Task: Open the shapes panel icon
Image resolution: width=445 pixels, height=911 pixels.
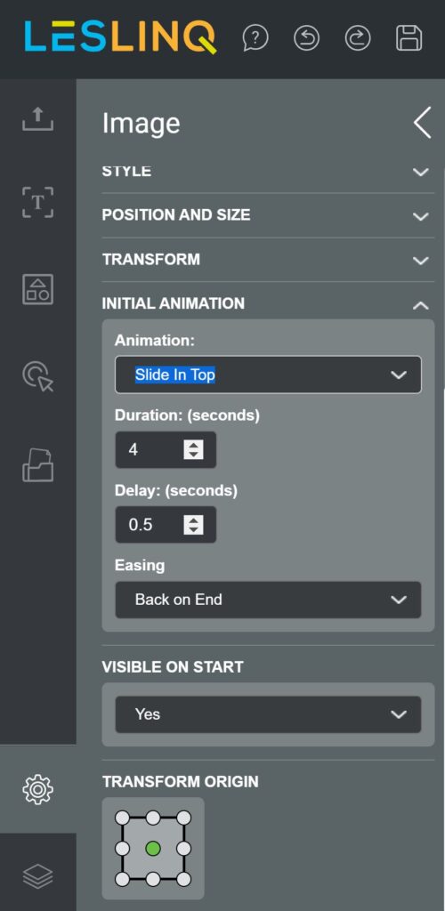Action: pyautogui.click(x=37, y=289)
